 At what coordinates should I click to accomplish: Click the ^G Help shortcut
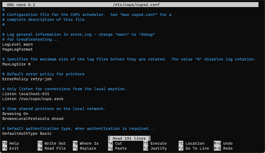coord(10,143)
